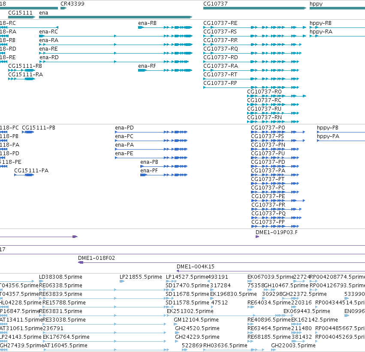Viewport: 365px width, 352px height.
Task: Select transcript CG15111-RB
Action: pos(21,70)
